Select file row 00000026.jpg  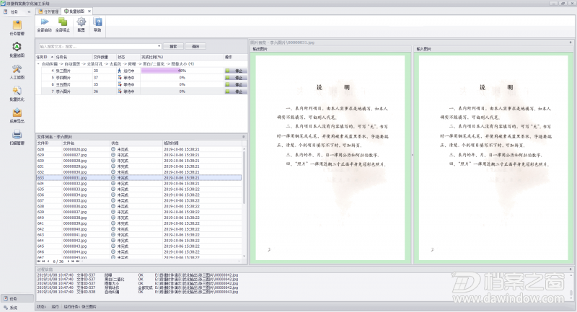point(139,149)
